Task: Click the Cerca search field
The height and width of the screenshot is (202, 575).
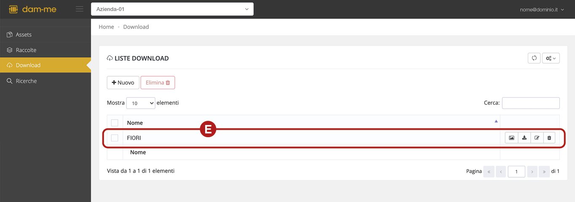Action: (531, 103)
